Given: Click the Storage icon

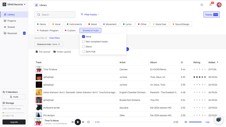Looking at the screenshot, I should point(4,103).
